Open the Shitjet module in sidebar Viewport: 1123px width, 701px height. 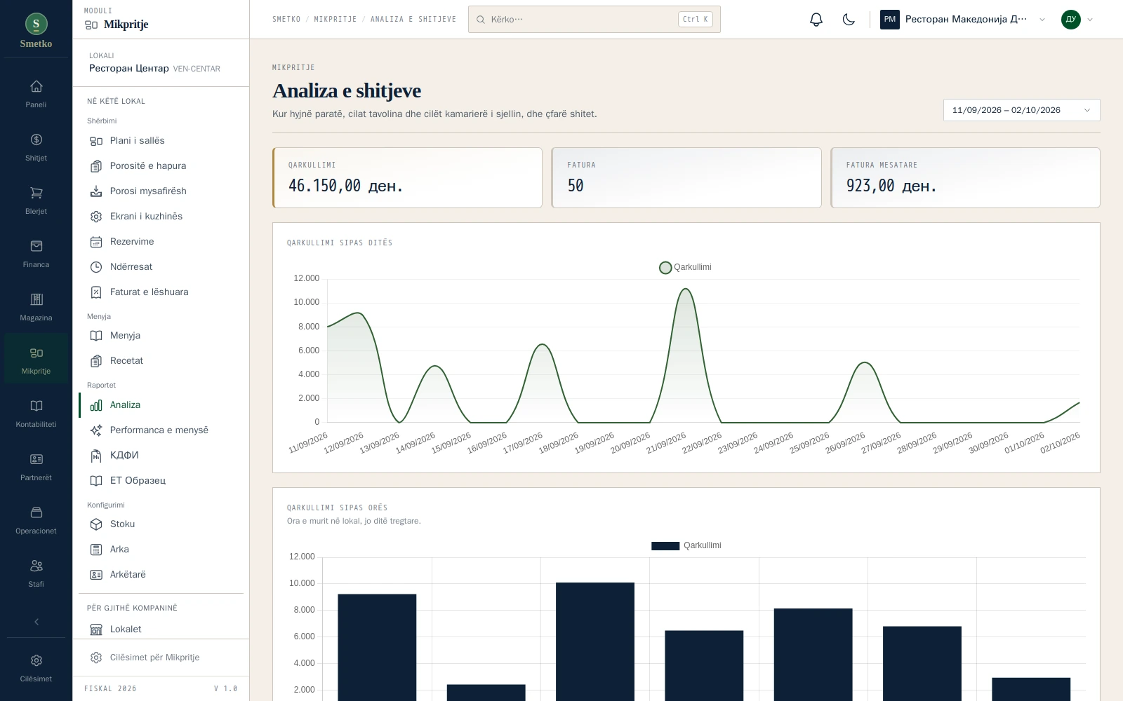click(x=36, y=147)
